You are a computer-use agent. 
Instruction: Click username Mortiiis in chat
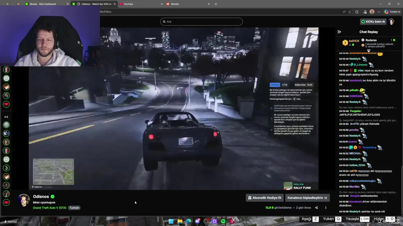(x=355, y=187)
